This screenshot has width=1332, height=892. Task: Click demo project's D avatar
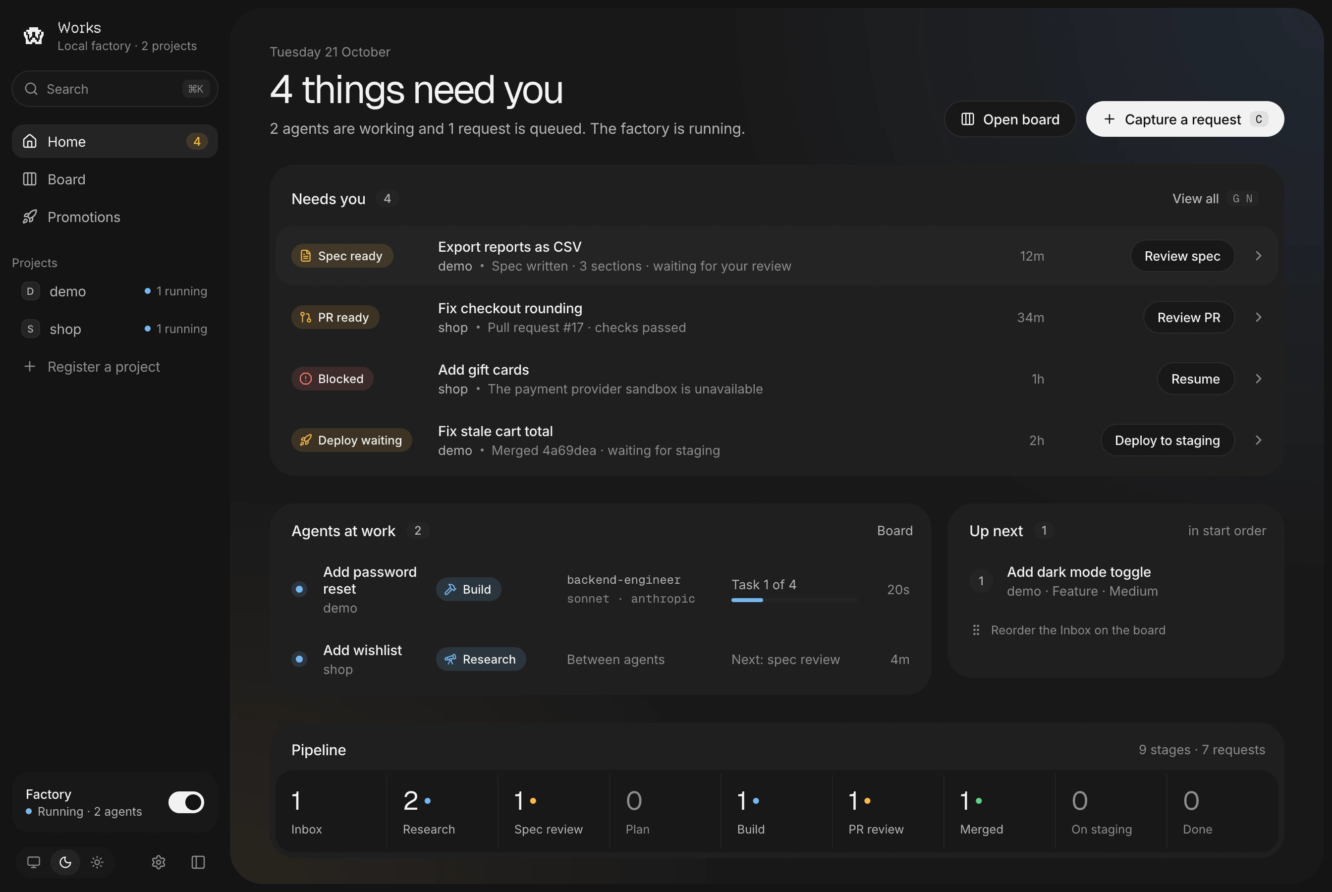tap(30, 291)
